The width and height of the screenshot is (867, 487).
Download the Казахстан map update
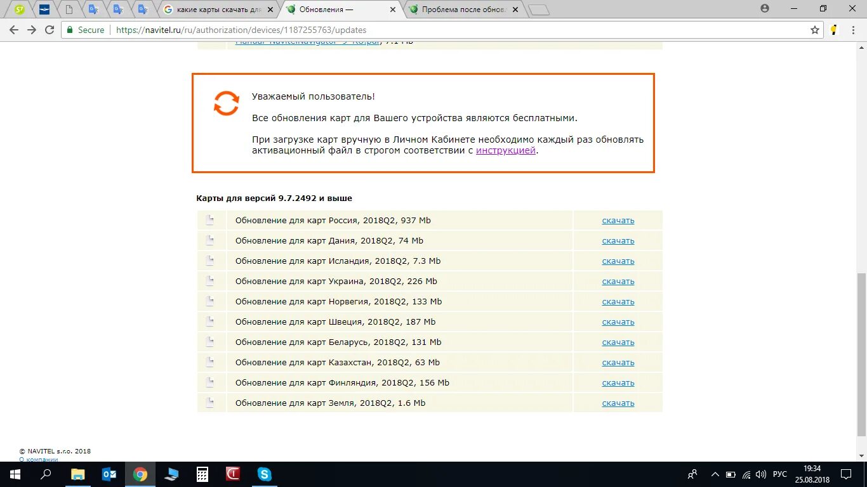[x=618, y=363]
